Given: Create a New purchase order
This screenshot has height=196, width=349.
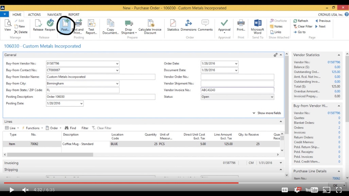Looking at the screenshot, I should pos(20,26).
